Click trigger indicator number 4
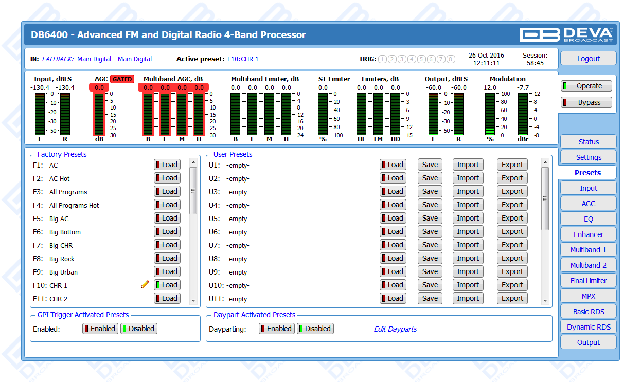Screen dimensions: 641x382 (412, 59)
